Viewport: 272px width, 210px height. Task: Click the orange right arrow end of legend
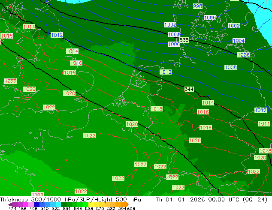point(128,204)
